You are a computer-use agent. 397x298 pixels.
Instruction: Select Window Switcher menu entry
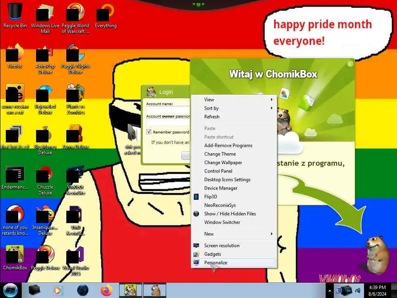[x=234, y=222]
